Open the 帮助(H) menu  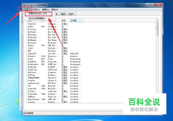click(x=55, y=10)
